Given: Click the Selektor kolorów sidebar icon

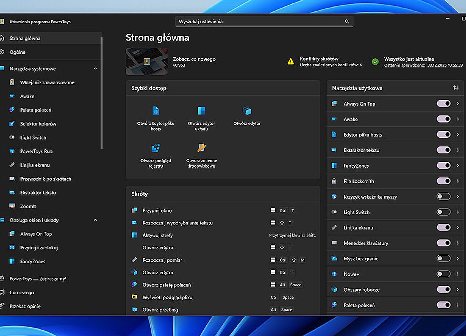Looking at the screenshot, I should pos(12,124).
